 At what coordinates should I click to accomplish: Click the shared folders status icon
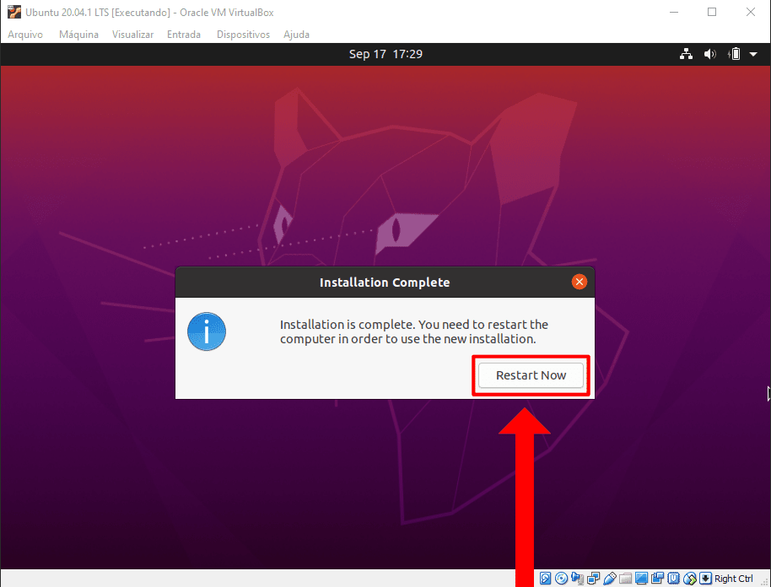tap(625, 579)
